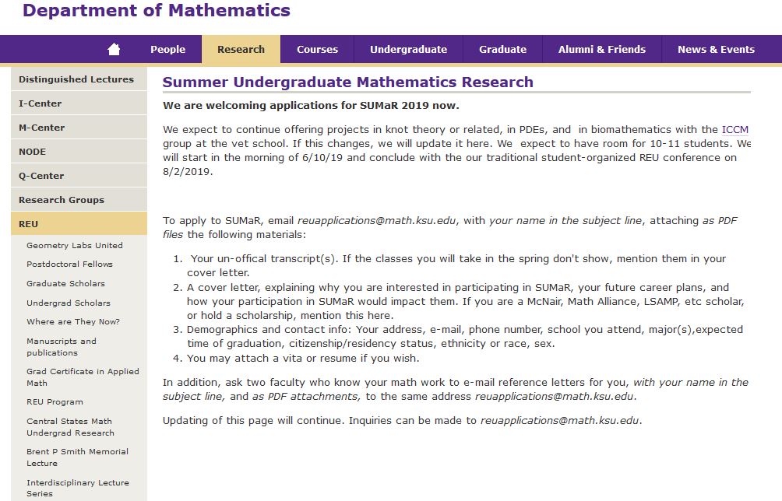The height and width of the screenshot is (501, 782).
Task: Open Where are They Now? link
Action: coord(73,322)
